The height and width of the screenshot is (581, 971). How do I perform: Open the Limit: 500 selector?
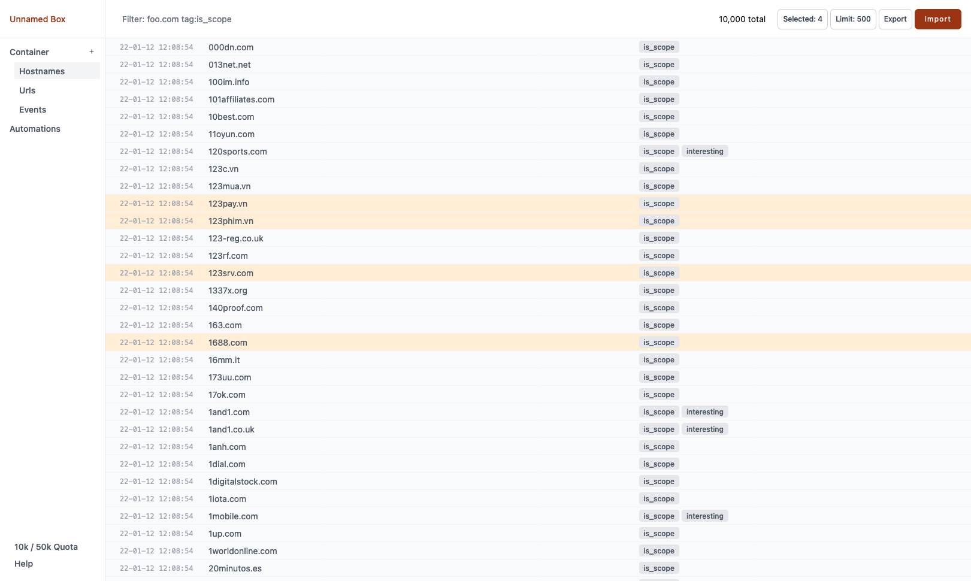pyautogui.click(x=853, y=19)
